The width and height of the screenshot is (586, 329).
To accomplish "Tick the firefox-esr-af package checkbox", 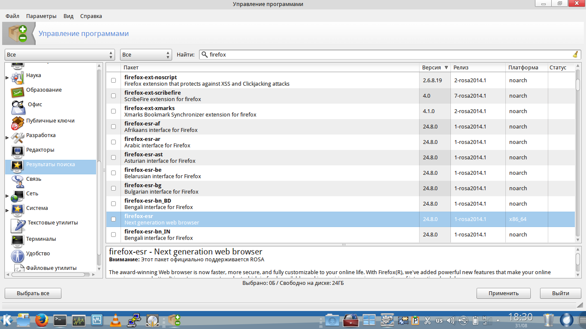I will pos(114,127).
